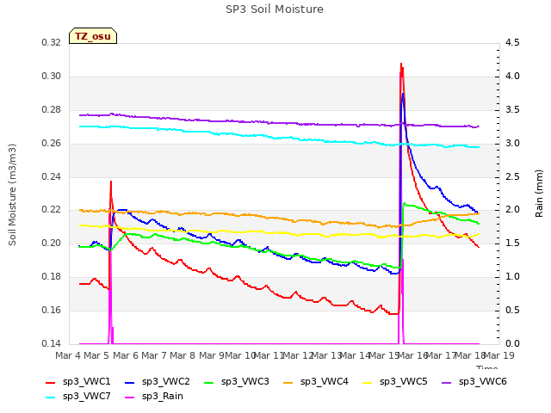This screenshot has width=551, height=413.
Task: Click the Mar 8 x-axis tick label
Action: click(183, 355)
